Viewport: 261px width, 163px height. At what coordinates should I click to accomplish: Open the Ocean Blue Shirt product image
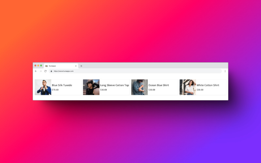pos(139,87)
